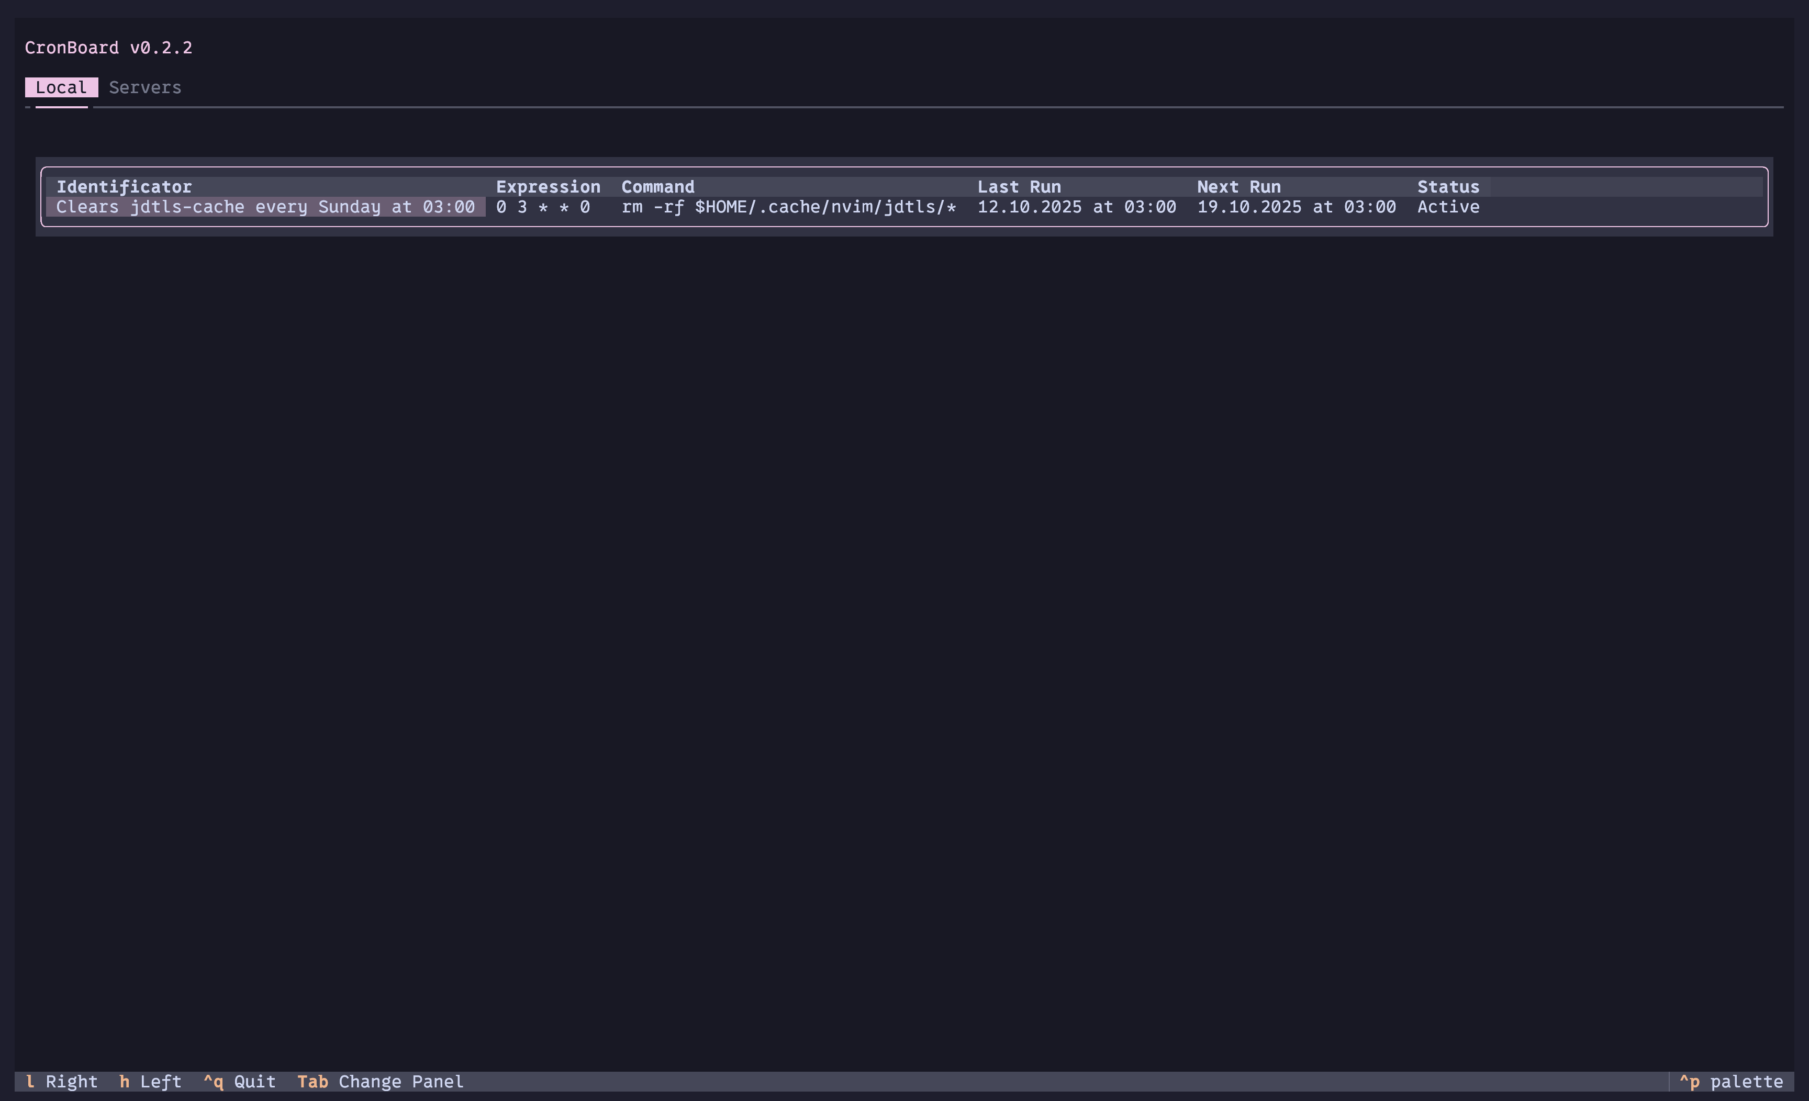Click last run date 12.10.2025 cell

click(1076, 207)
